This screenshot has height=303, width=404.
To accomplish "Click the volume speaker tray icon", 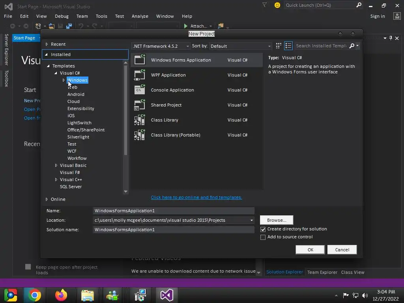I will [365, 295].
